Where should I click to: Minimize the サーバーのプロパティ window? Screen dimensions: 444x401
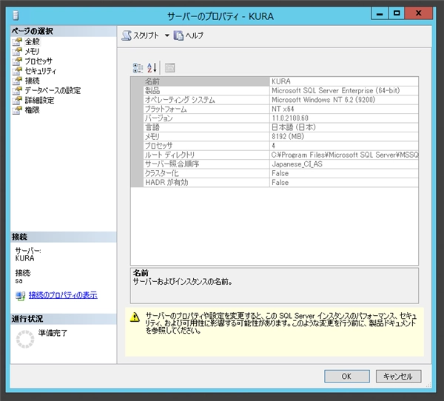380,13
